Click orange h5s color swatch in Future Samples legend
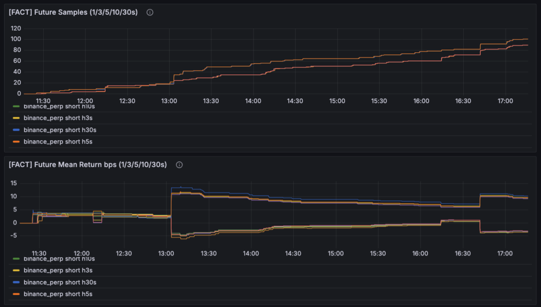This screenshot has width=541, height=307. 16,141
